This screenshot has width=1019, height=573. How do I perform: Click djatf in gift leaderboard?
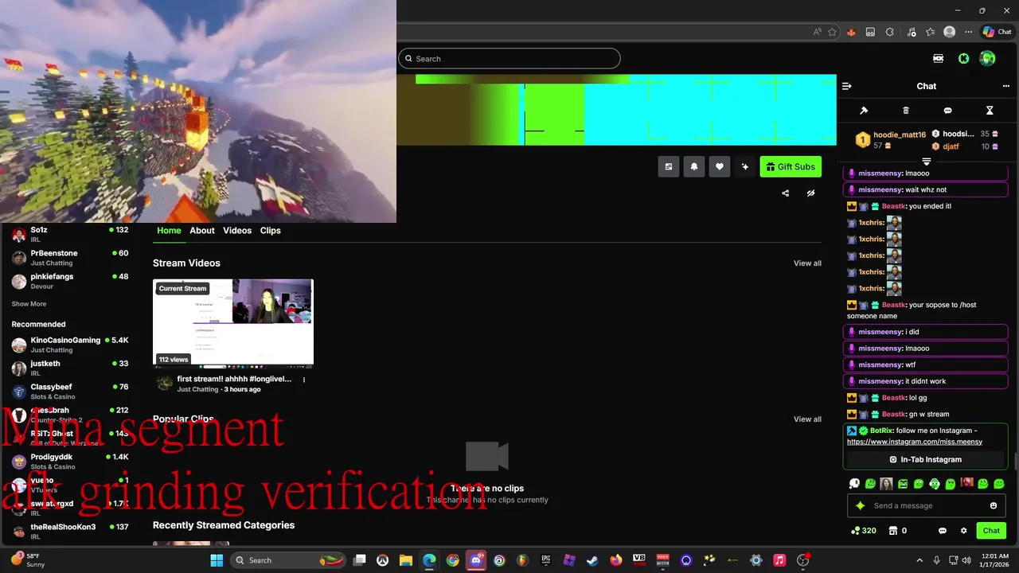(951, 146)
